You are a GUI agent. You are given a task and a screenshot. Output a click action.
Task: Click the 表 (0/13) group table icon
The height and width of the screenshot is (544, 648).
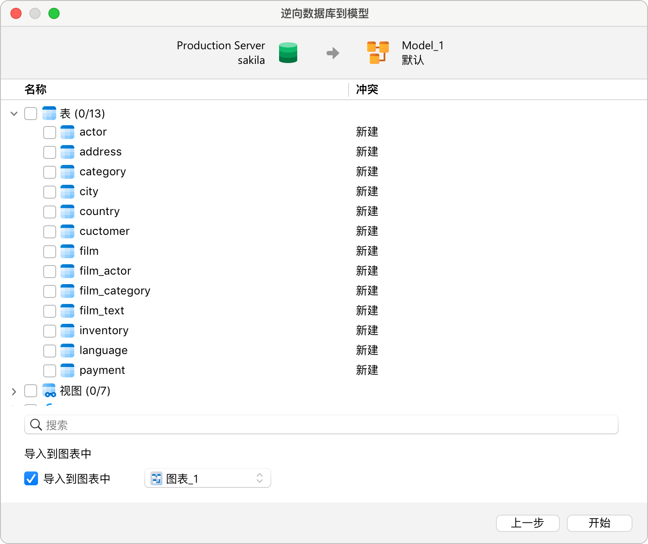[49, 113]
